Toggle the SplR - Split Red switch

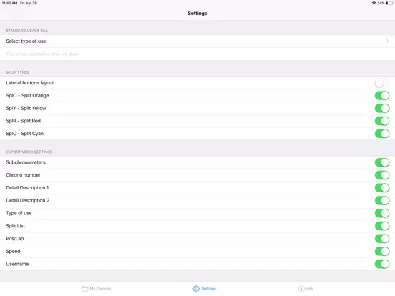click(382, 121)
